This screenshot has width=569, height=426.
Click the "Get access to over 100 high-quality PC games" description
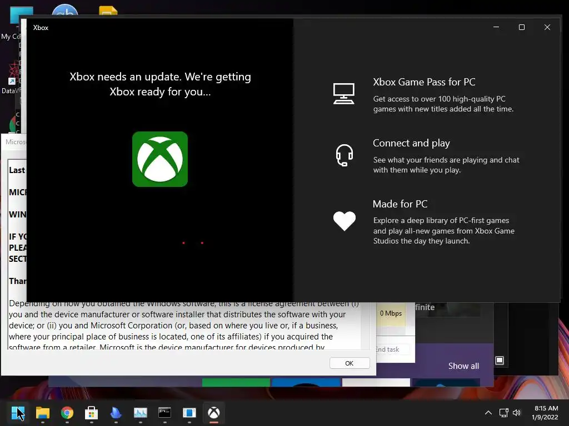point(443,104)
